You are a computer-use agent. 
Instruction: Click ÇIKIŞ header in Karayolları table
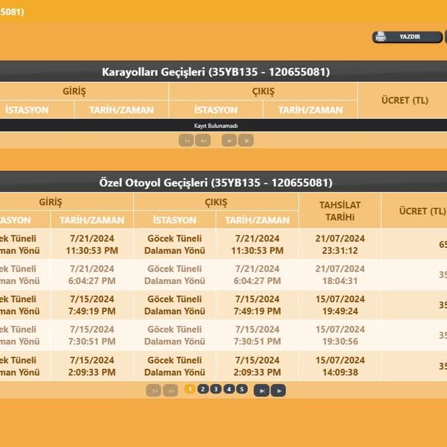263,91
